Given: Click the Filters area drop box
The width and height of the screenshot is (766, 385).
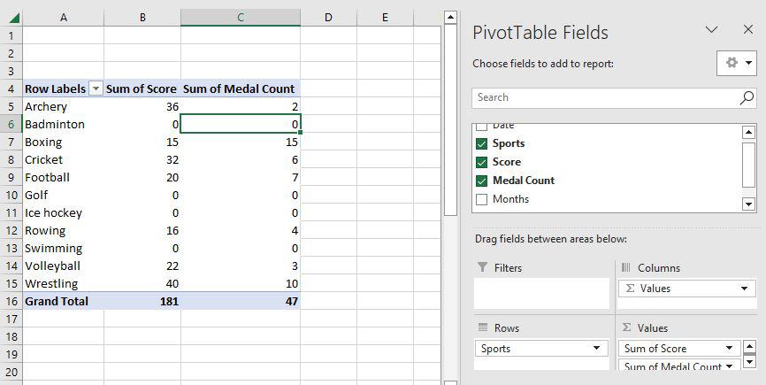Looking at the screenshot, I should point(540,293).
